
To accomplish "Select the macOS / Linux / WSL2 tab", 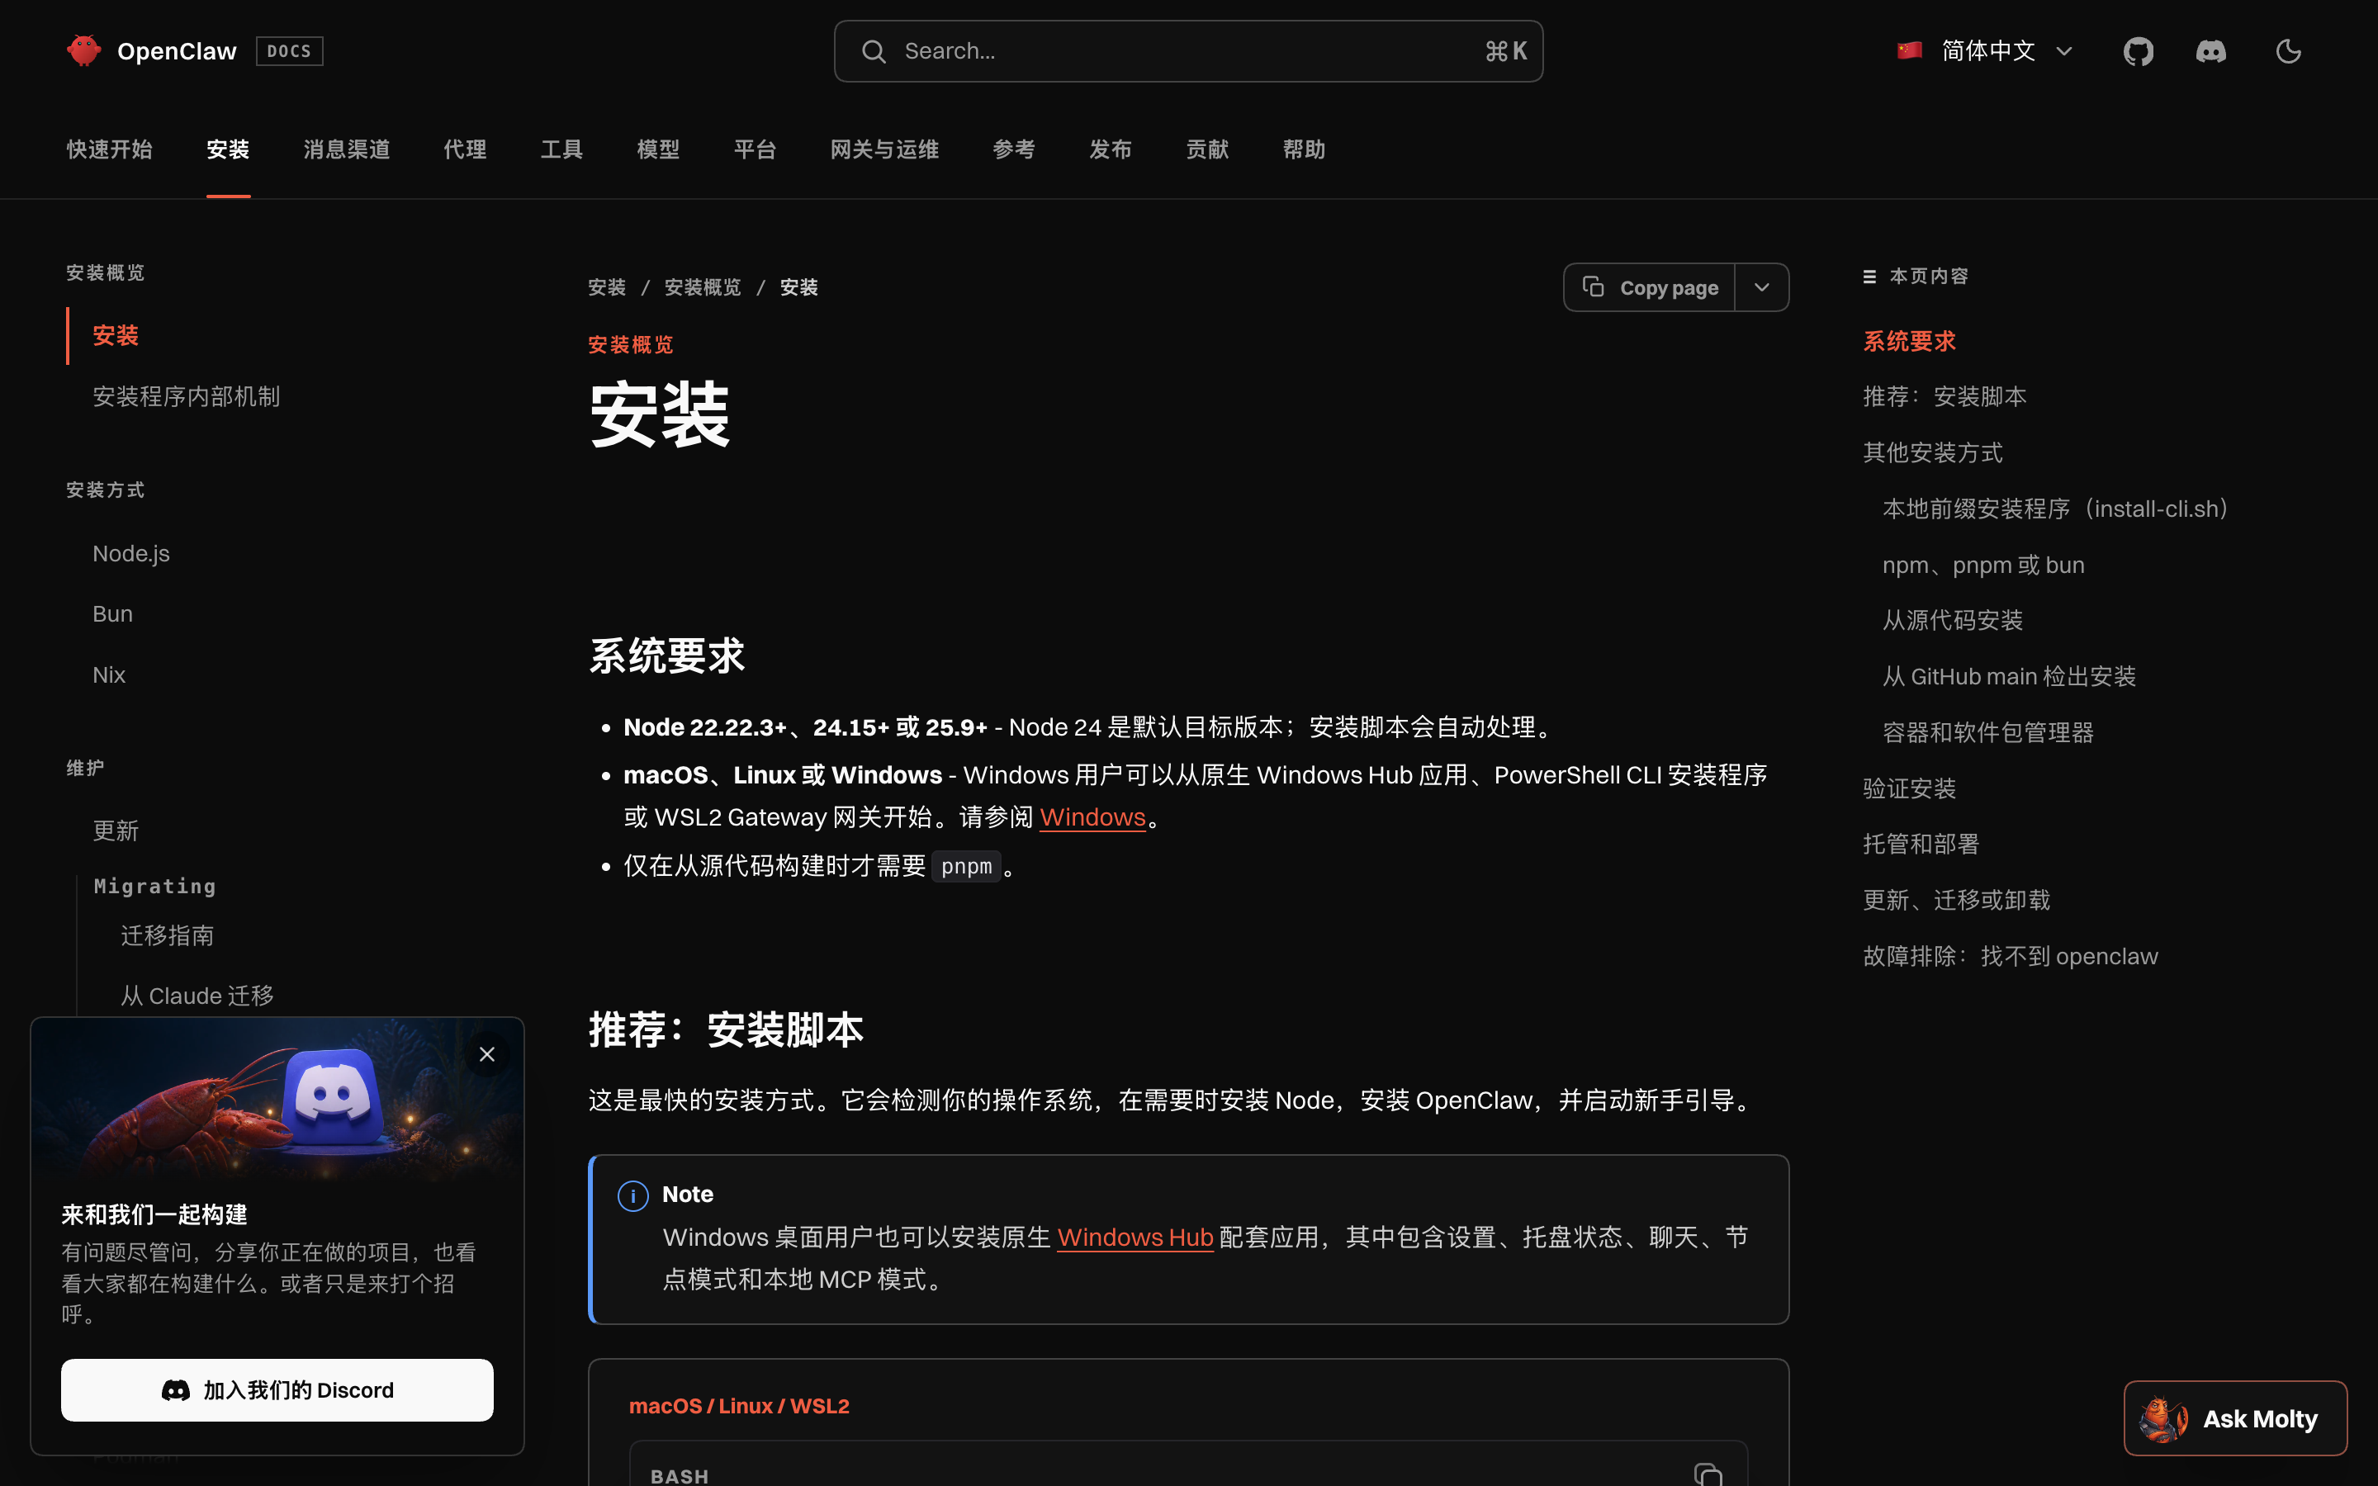I will click(739, 1407).
